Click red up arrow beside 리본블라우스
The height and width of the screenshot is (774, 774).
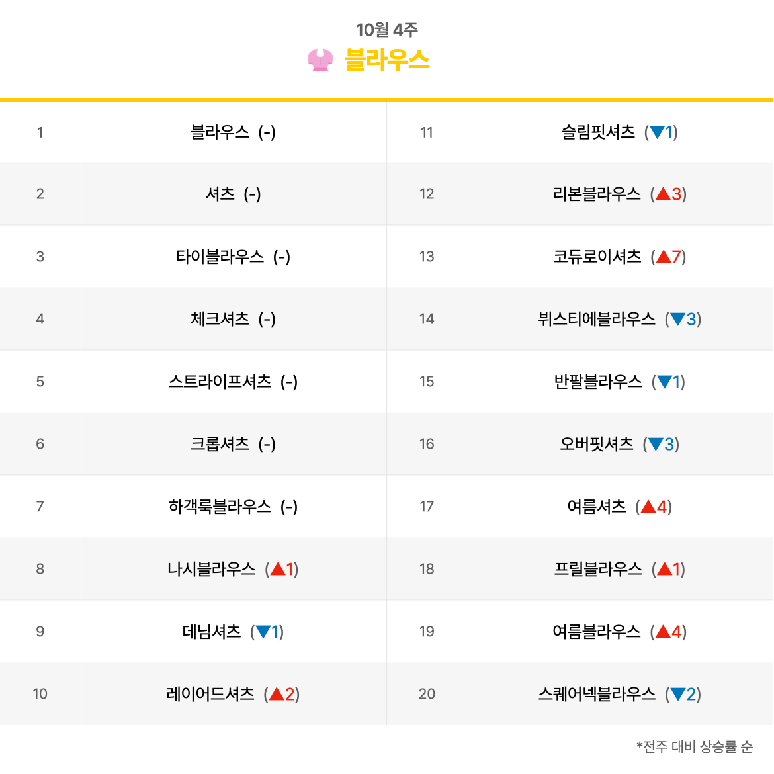(664, 193)
